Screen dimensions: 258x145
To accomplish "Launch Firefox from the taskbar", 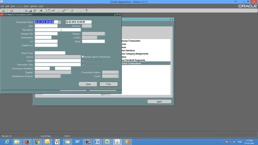I will (27, 142).
